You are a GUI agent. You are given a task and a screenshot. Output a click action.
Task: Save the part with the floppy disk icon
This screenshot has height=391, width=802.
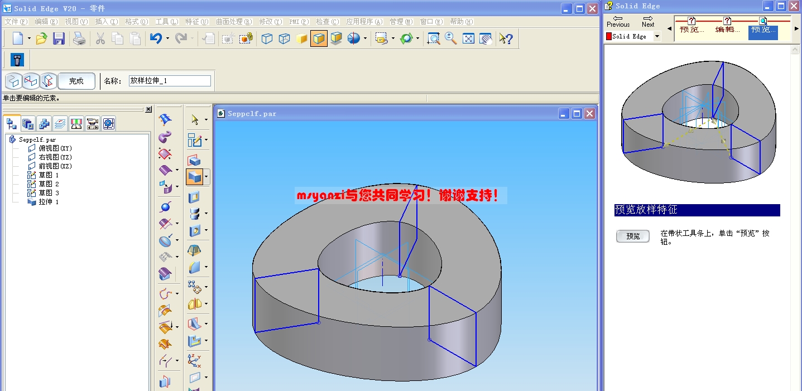59,38
